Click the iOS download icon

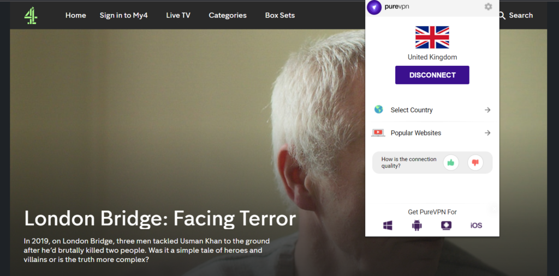pos(476,225)
